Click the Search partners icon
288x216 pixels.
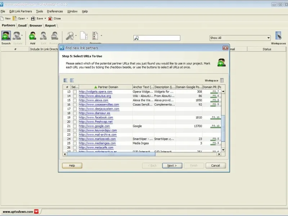(x=6, y=36)
